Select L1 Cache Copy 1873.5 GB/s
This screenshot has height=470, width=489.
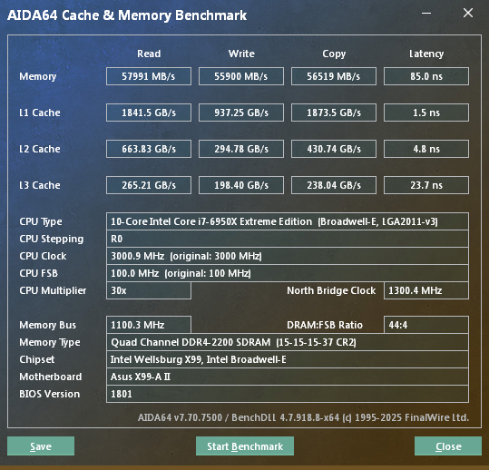pyautogui.click(x=334, y=113)
